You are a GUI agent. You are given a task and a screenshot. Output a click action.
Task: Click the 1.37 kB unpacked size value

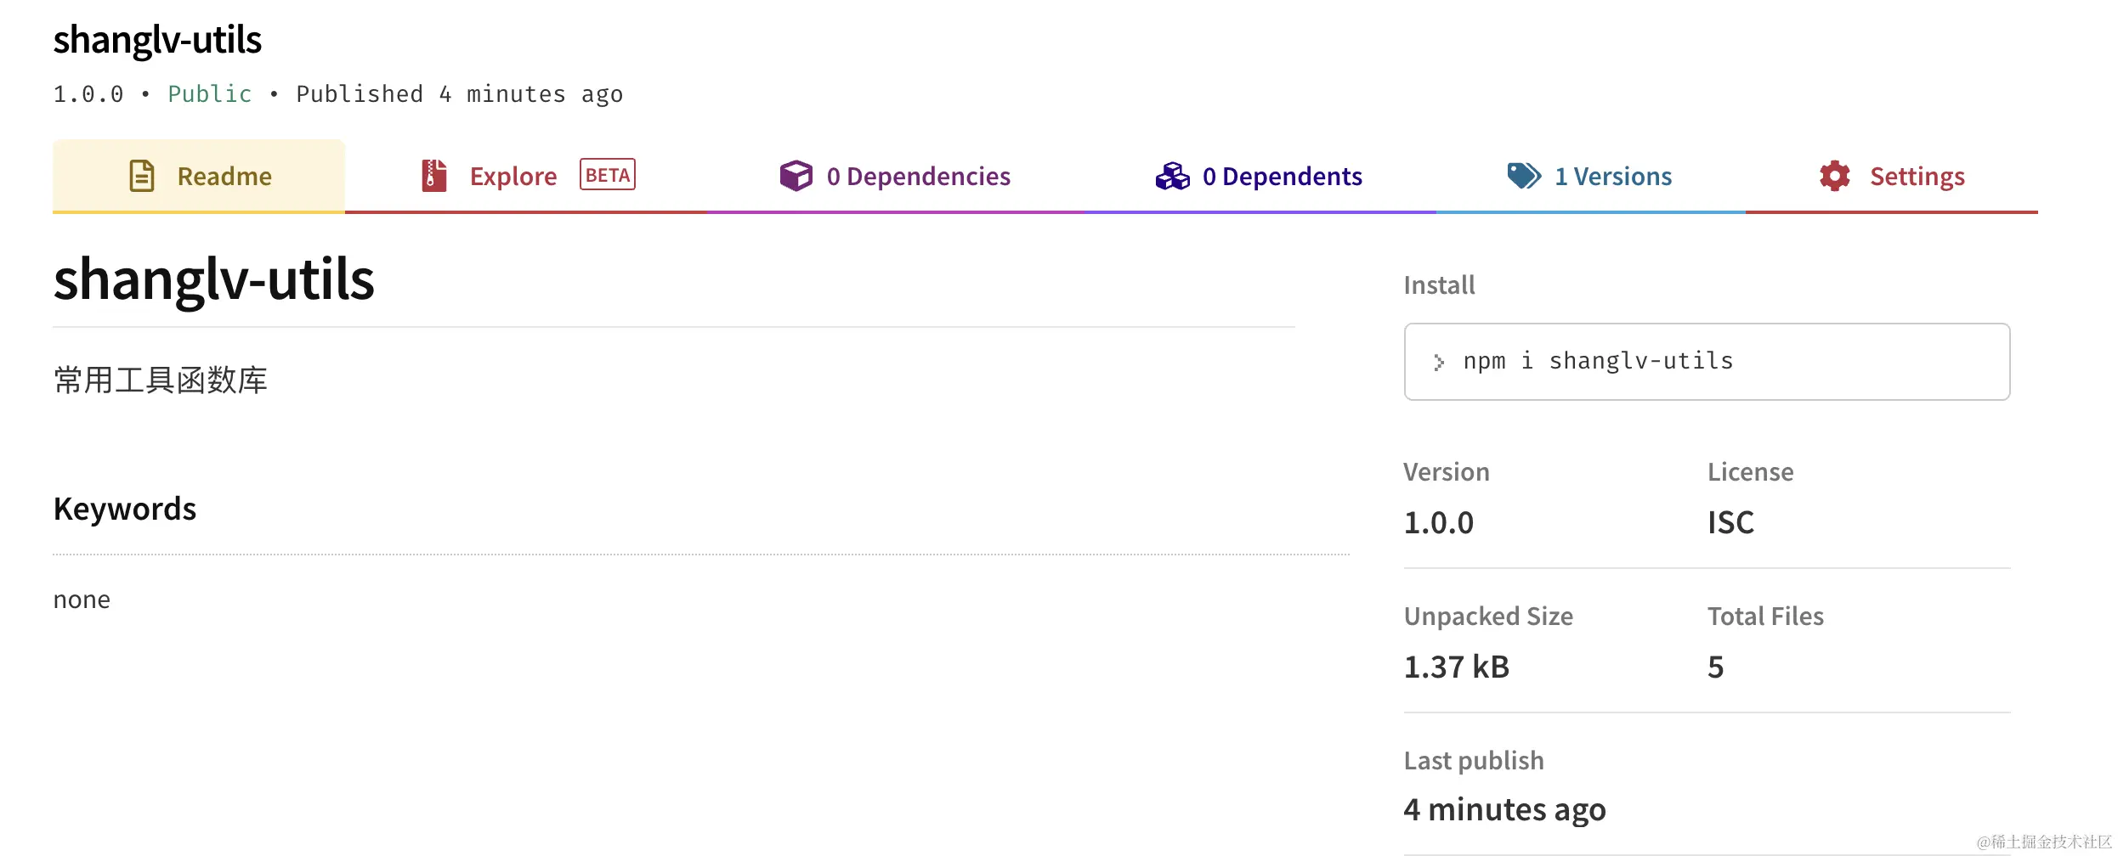[1457, 667]
